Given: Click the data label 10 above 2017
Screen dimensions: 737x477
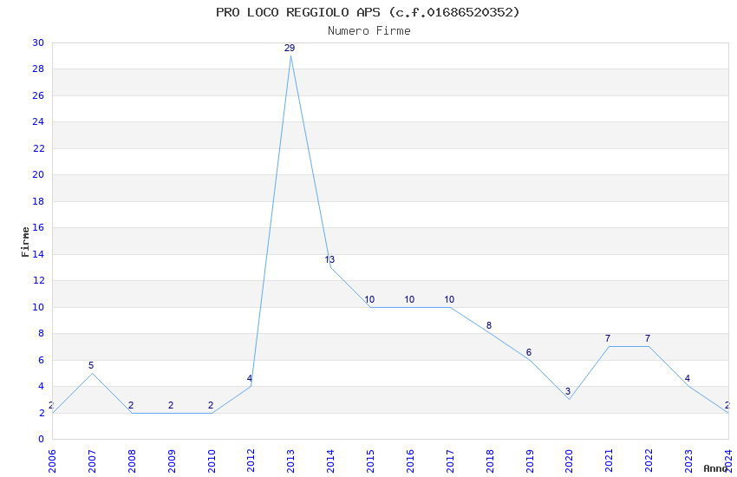Looking at the screenshot, I should (x=449, y=299).
